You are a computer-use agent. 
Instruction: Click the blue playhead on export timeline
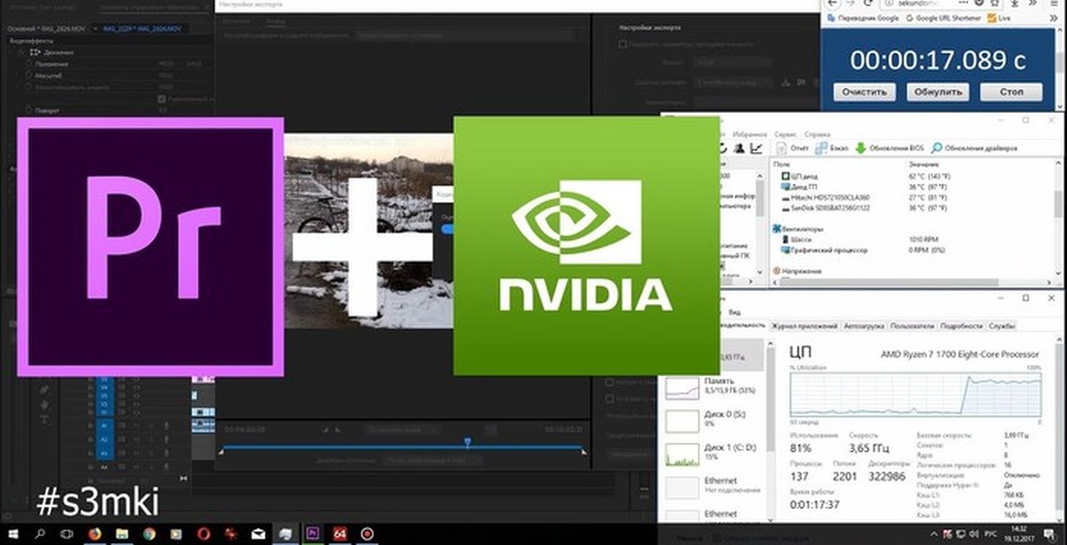tap(468, 442)
